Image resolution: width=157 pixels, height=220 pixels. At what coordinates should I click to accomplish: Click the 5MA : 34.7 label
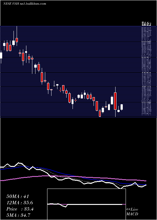click(18, 215)
